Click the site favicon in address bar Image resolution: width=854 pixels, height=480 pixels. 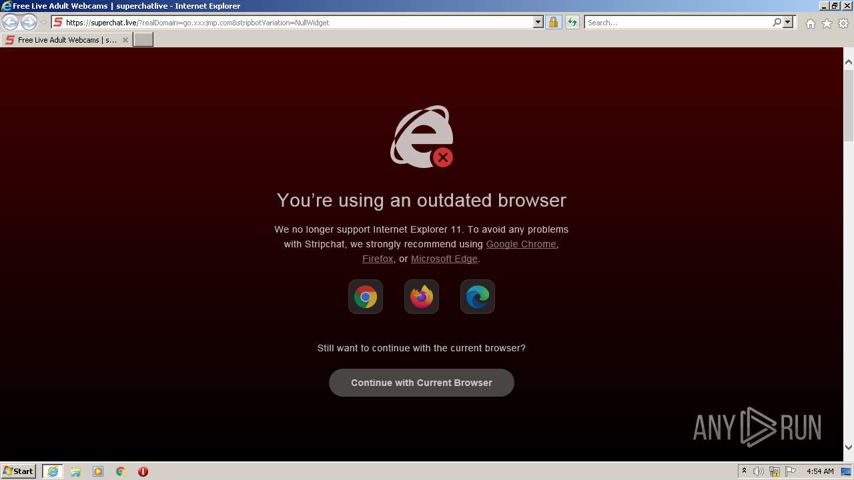[x=58, y=23]
